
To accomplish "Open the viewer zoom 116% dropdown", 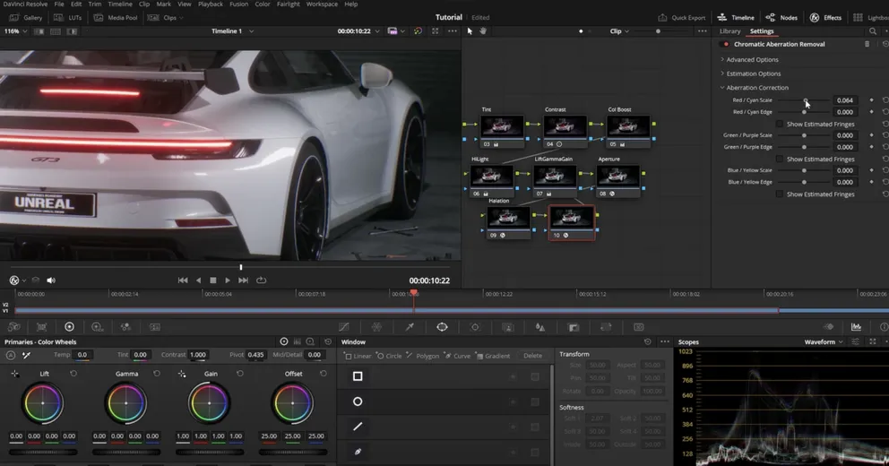I will pos(15,31).
